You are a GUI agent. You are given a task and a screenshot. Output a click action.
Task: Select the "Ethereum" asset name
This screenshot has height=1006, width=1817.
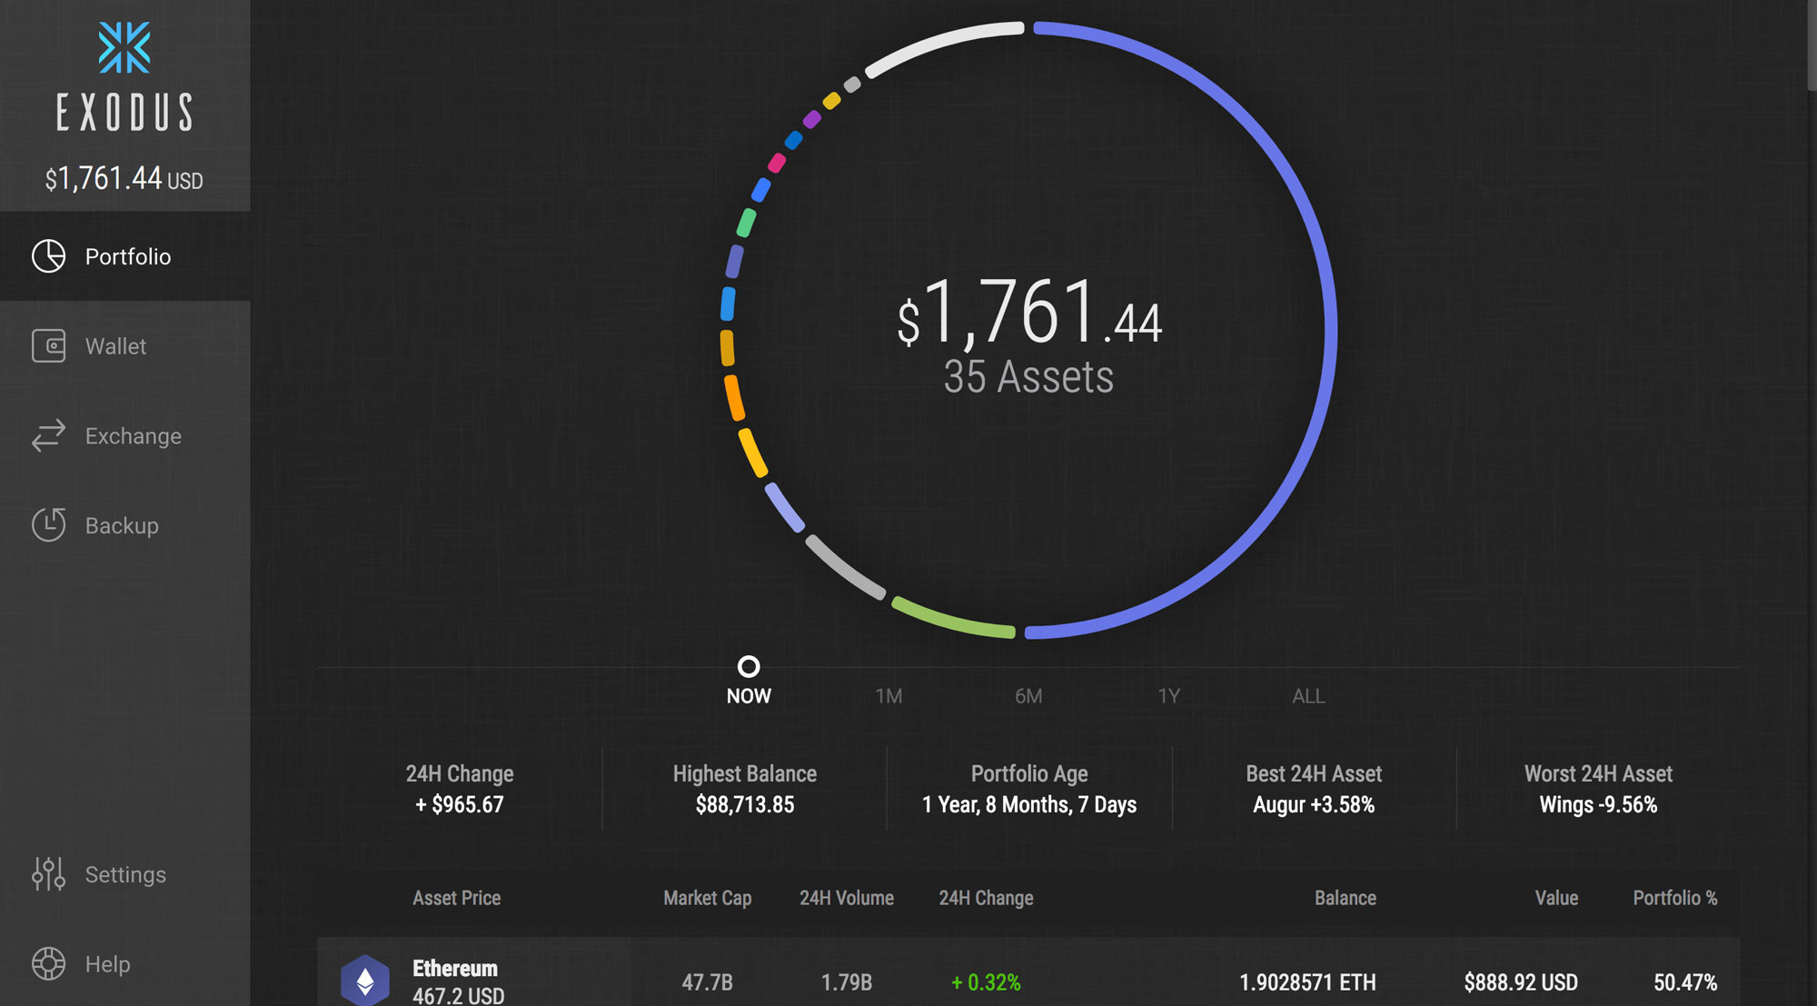[x=455, y=968]
